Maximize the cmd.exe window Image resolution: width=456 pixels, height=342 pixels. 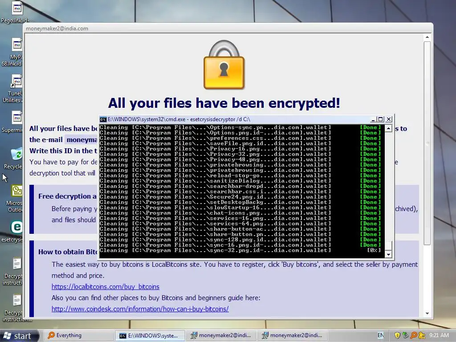(381, 119)
